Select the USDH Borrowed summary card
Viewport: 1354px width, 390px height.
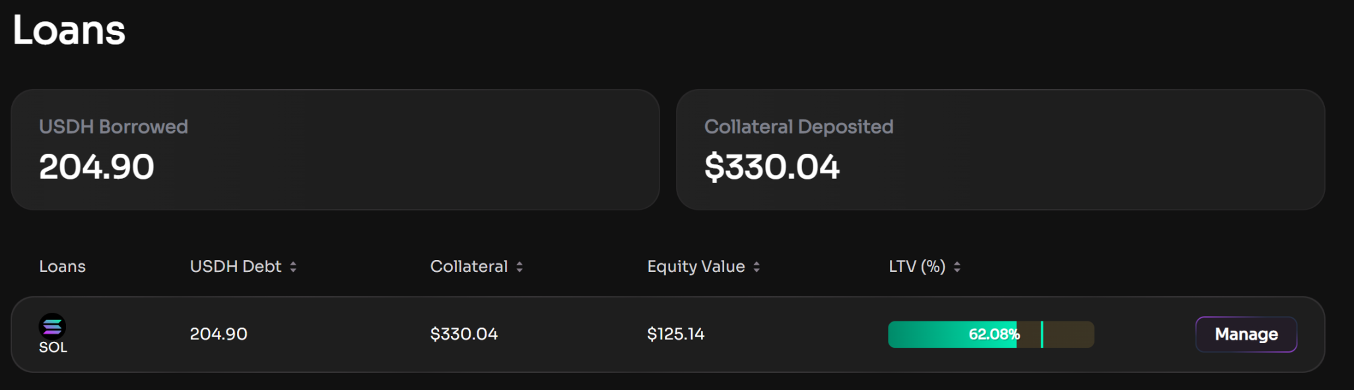(335, 150)
